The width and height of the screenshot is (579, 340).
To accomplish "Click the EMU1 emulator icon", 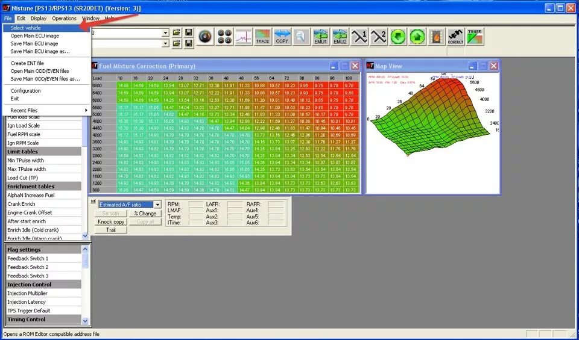I will (320, 37).
